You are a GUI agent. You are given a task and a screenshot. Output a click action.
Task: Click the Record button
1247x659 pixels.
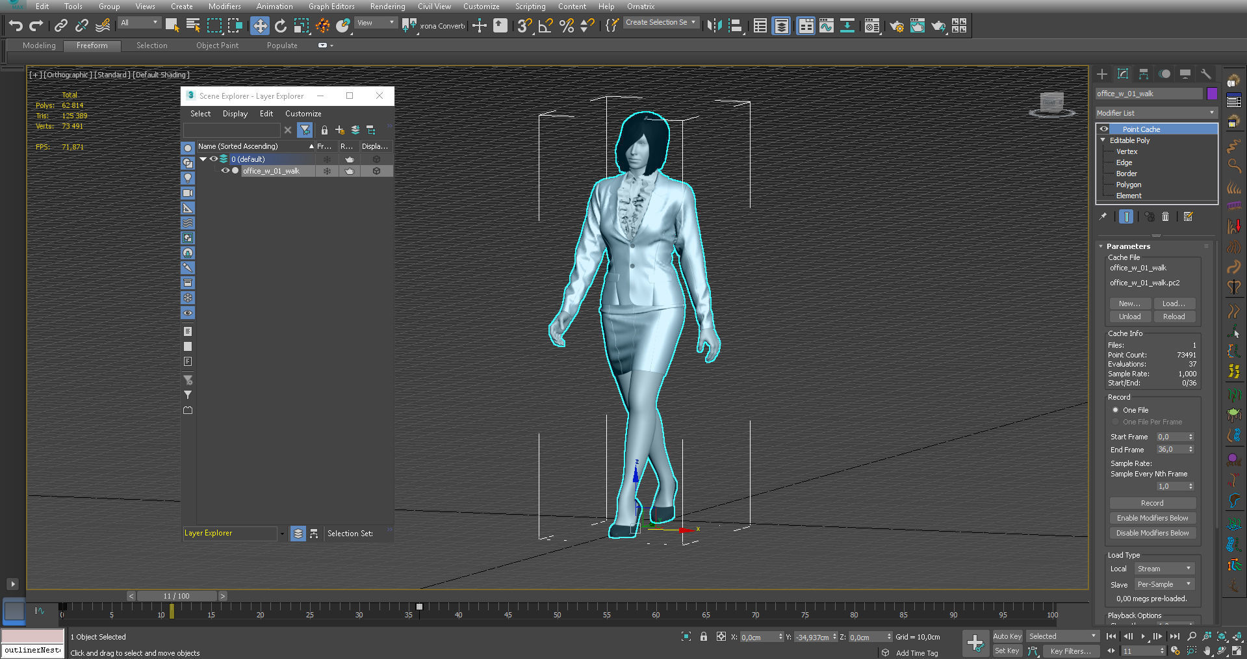pyautogui.click(x=1152, y=503)
